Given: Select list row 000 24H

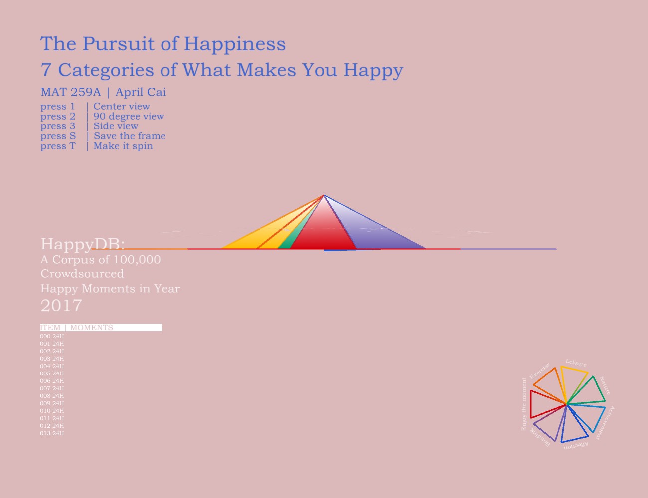Looking at the screenshot, I should coord(52,336).
